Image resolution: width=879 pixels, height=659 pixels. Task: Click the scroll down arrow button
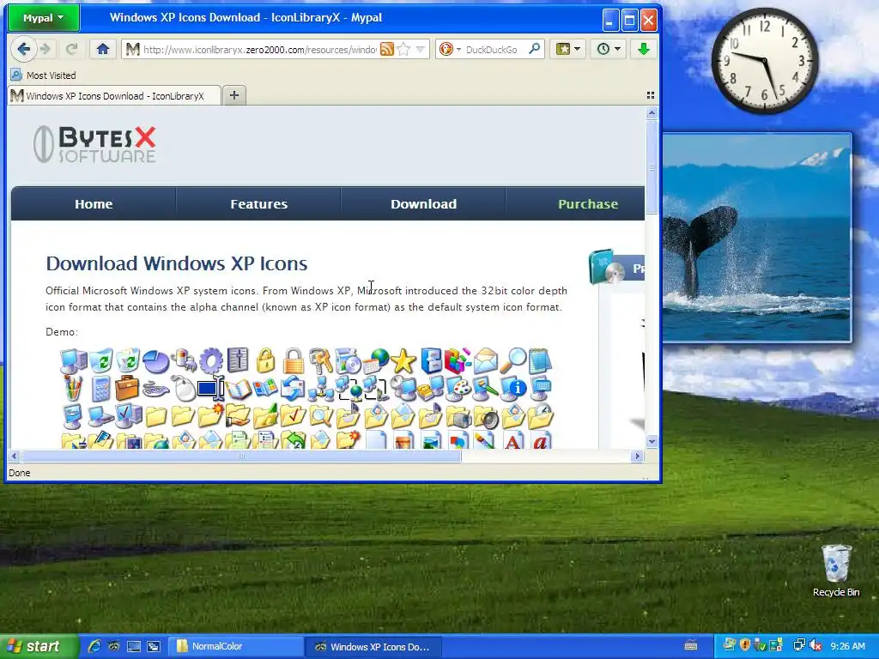pyautogui.click(x=652, y=442)
